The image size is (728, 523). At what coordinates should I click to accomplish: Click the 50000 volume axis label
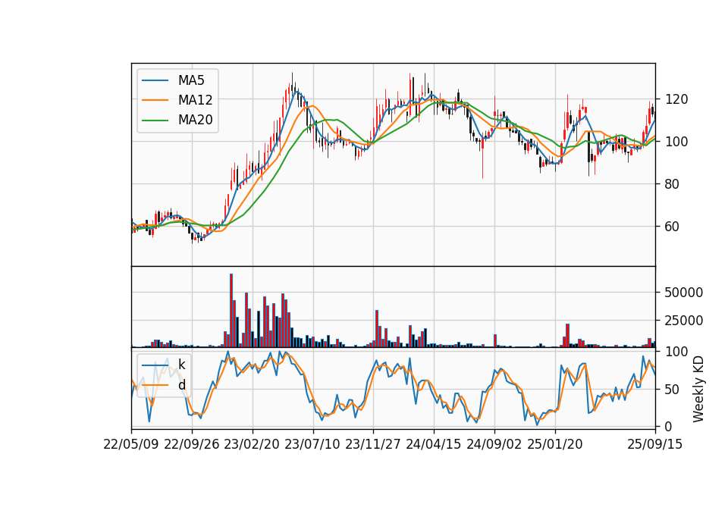tap(684, 293)
